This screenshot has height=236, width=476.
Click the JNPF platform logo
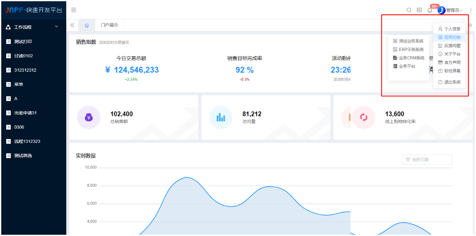(x=34, y=10)
